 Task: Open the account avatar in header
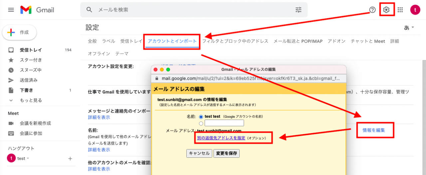415,10
